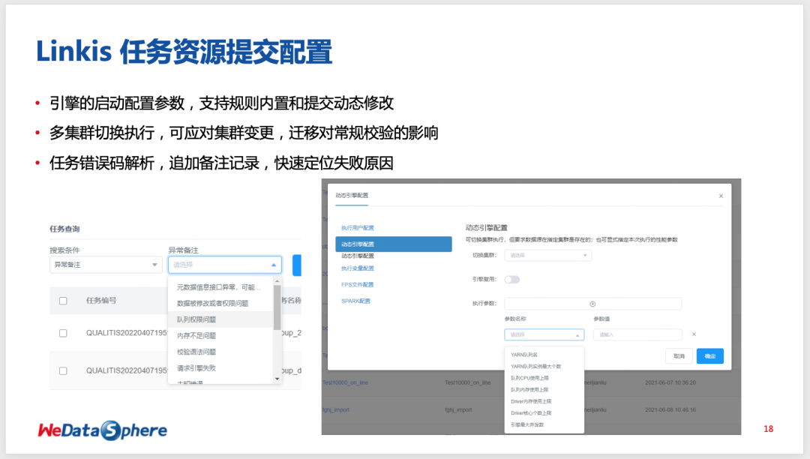Viewport: 810px width, 459px height.
Task: Tick the checkbox in the row ending oup_2
Action: click(x=63, y=333)
